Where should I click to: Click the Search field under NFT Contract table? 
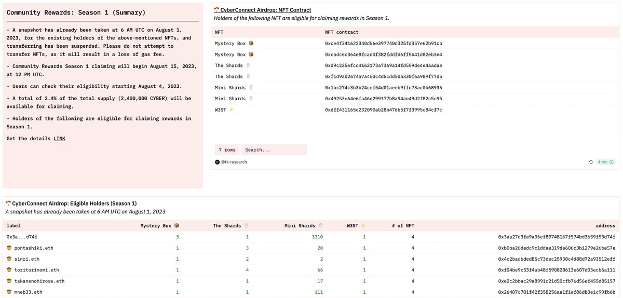274,150
